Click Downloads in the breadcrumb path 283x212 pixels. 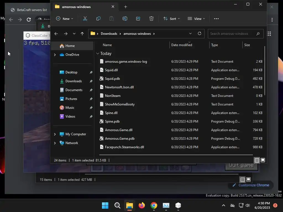(x=109, y=34)
